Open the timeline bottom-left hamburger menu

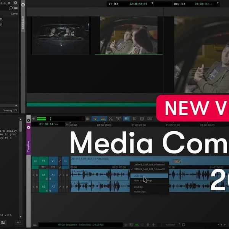tap(35, 225)
